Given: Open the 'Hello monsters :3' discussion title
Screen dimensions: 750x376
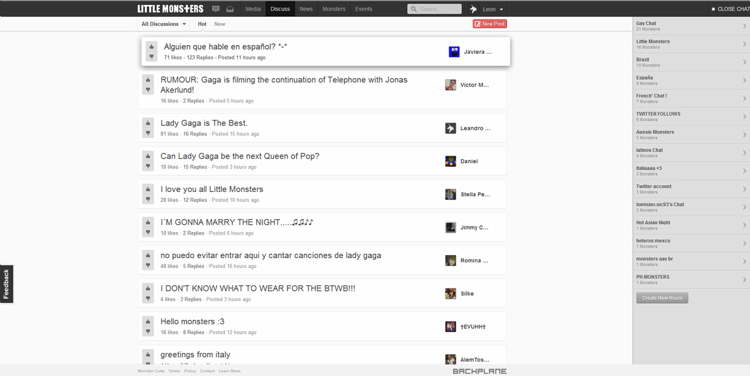Looking at the screenshot, I should 192,321.
